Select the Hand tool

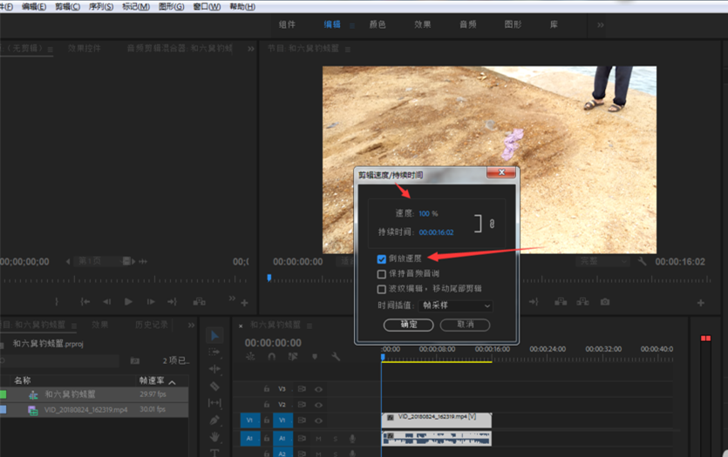[215, 436]
